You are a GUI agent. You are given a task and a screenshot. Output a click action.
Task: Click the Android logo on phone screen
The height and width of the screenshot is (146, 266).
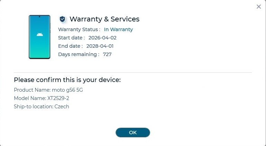[39, 35]
